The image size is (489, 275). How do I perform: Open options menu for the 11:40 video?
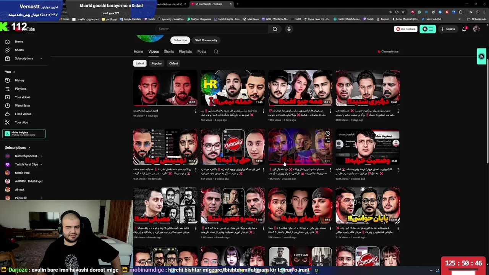263,111
